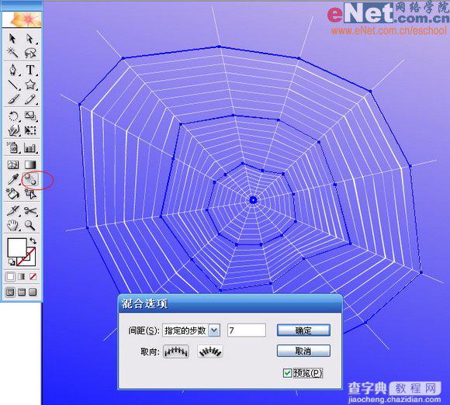This screenshot has width=450, height=405.
Task: Choose the Star shape tool
Action: click(30, 85)
